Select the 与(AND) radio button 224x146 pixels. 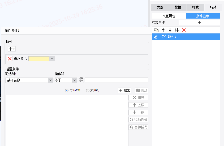click(67, 90)
